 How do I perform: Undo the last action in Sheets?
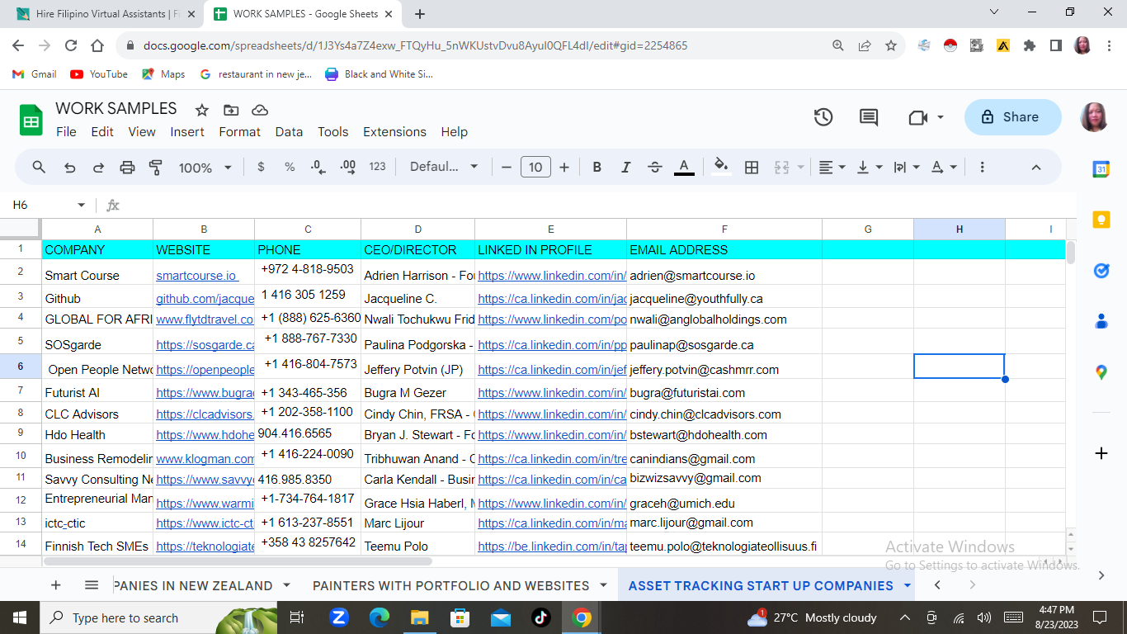[69, 167]
